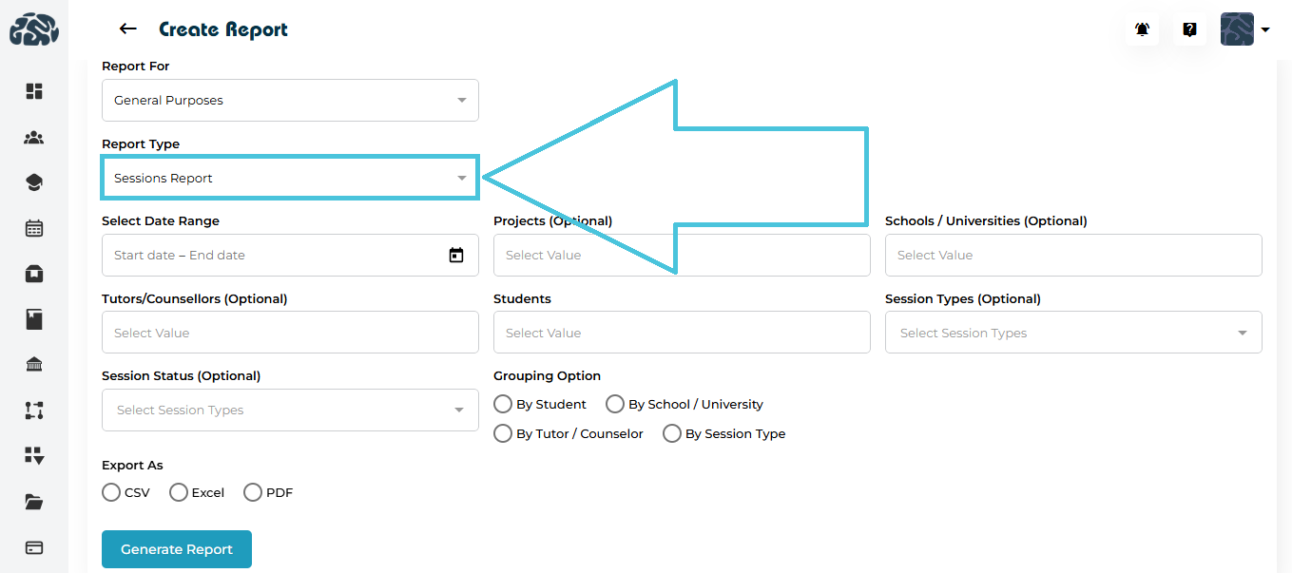Open the graduation cap icon in the sidebar

[34, 182]
